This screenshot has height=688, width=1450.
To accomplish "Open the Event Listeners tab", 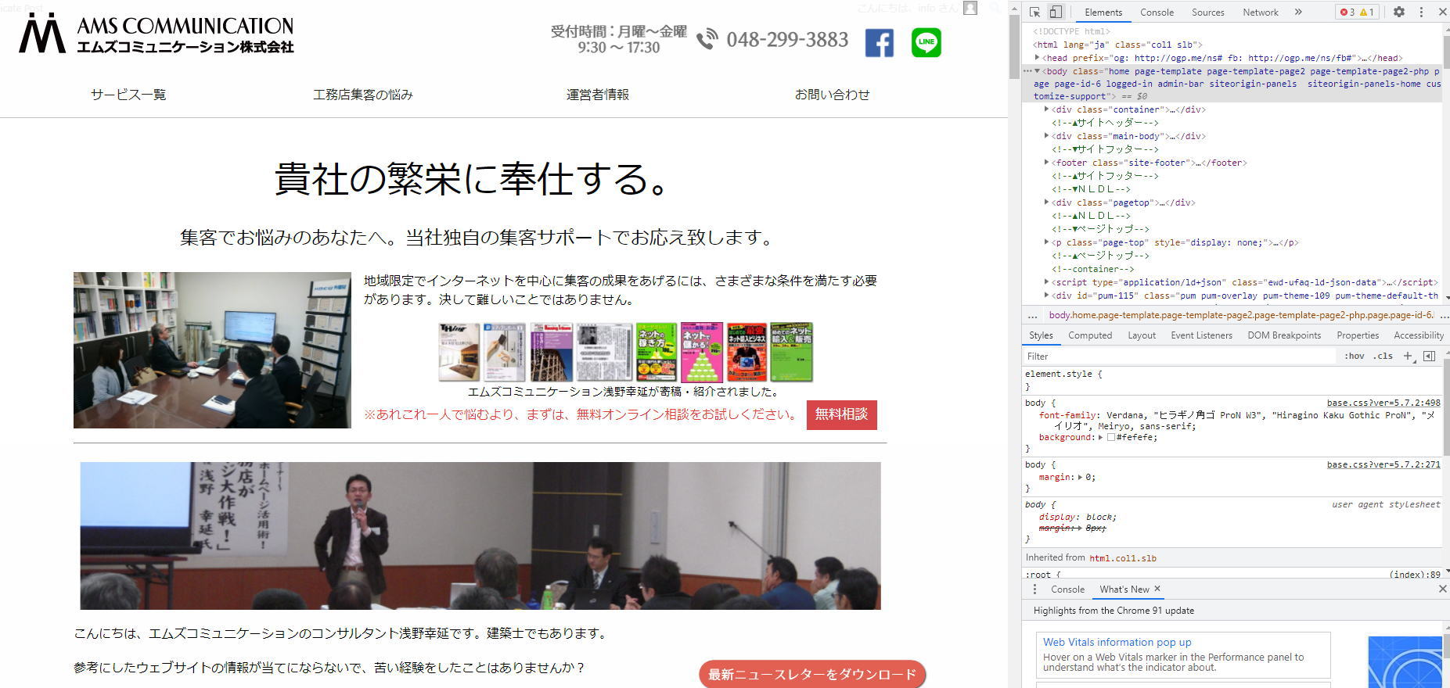I will tap(1201, 335).
